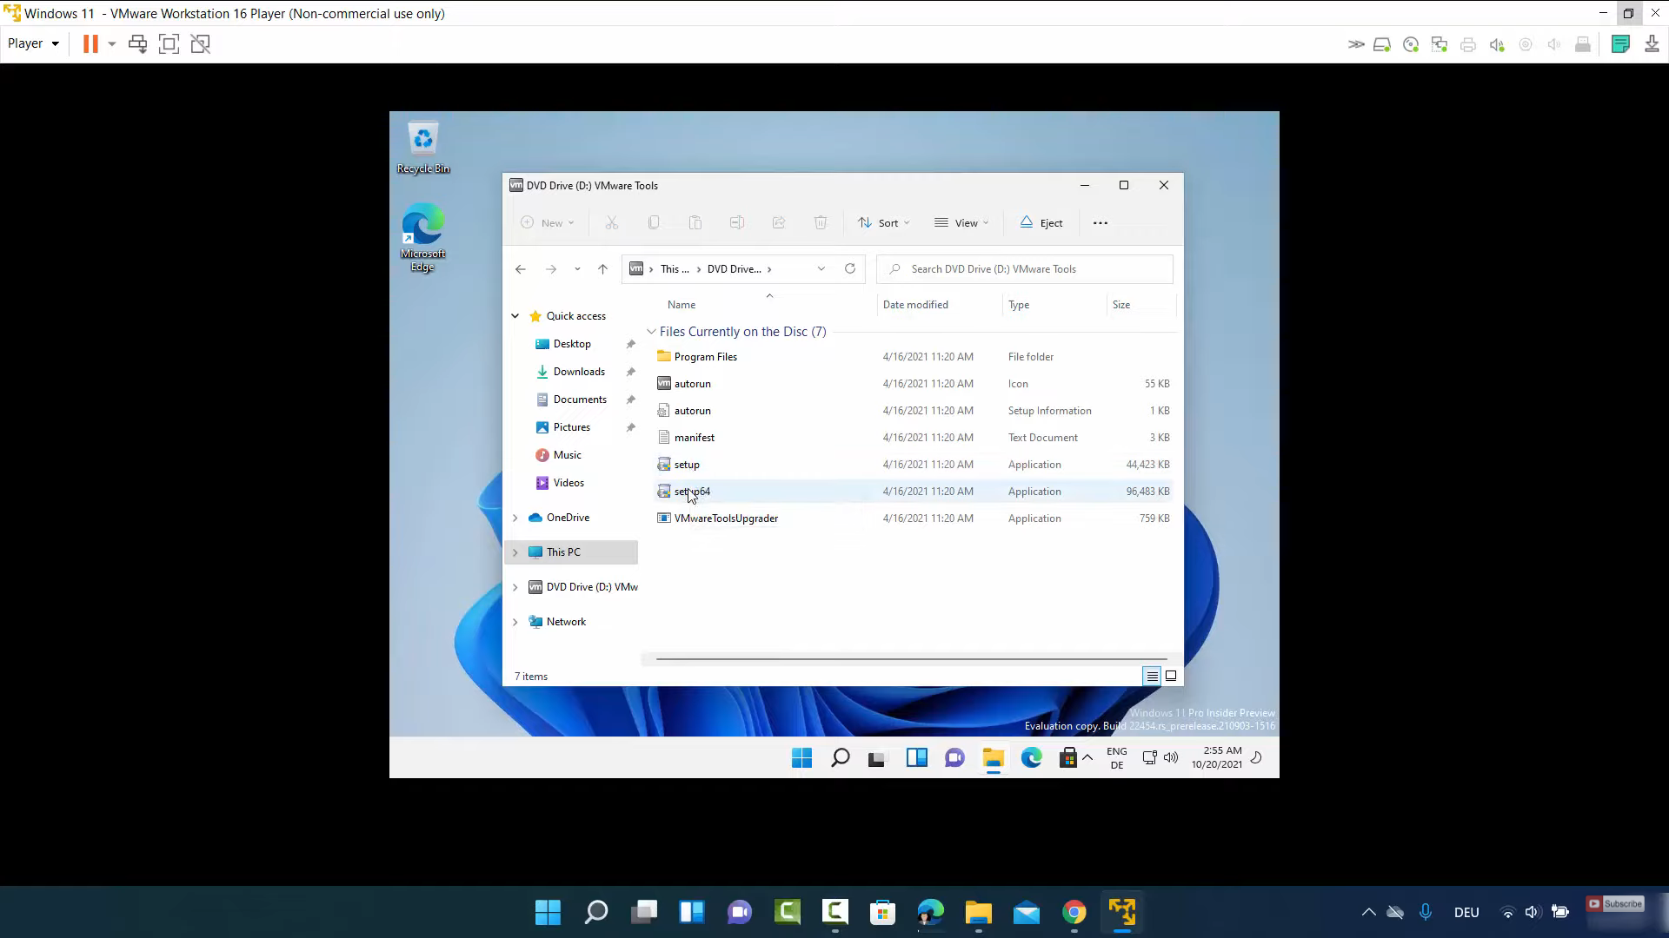Switch to details view icon in status bar
The image size is (1669, 938).
coord(1152,676)
